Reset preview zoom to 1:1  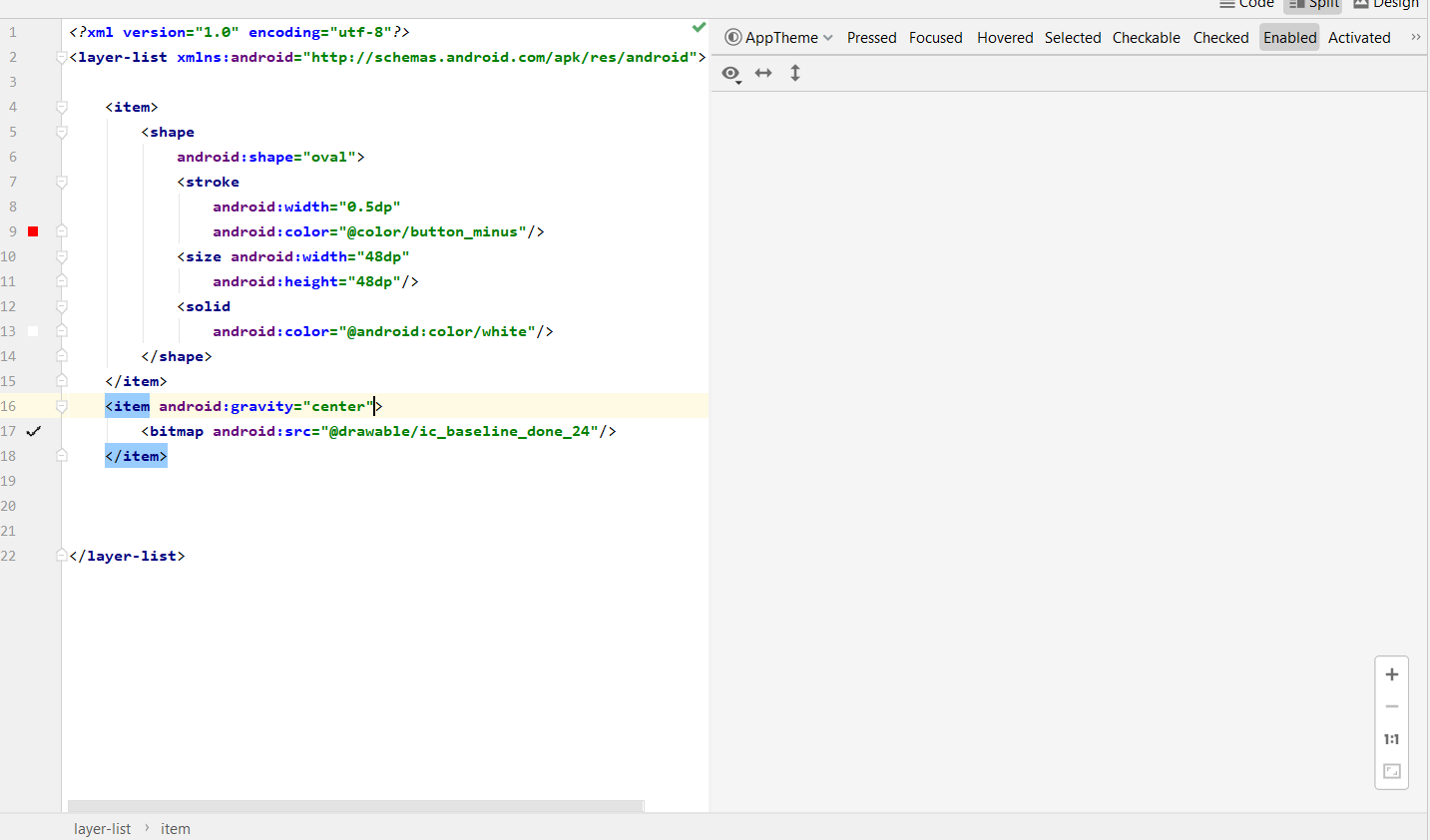point(1392,739)
